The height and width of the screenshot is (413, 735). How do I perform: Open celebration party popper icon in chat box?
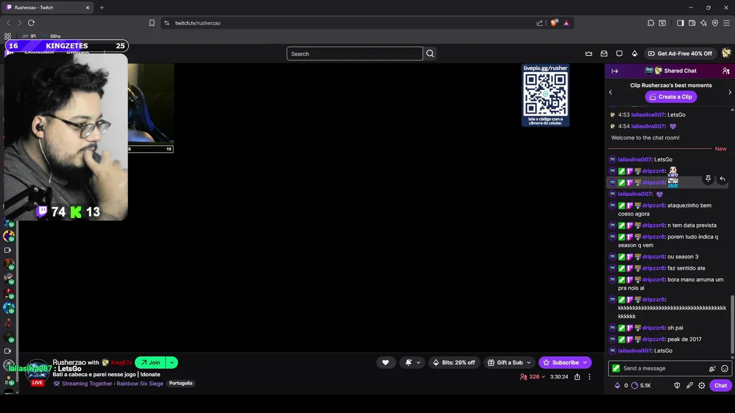[x=713, y=369]
